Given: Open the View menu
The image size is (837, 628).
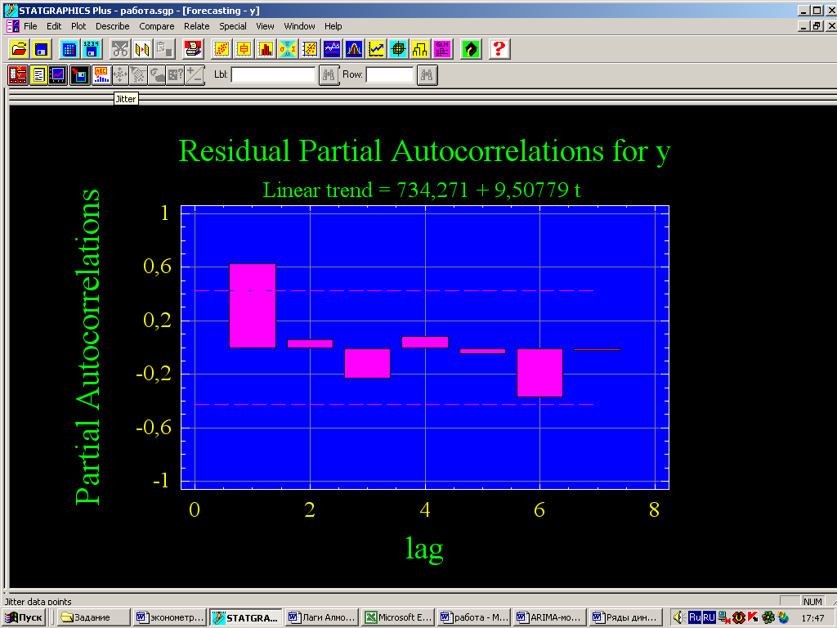Looking at the screenshot, I should 265,26.
